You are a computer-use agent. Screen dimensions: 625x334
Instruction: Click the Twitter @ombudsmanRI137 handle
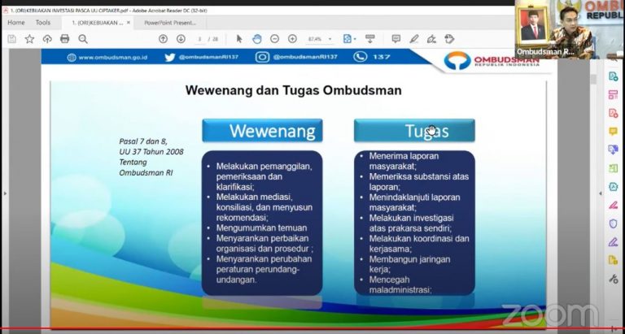coord(208,57)
